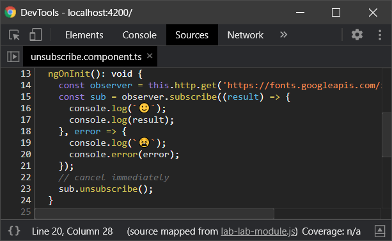Switch to the Console tab

139,35
